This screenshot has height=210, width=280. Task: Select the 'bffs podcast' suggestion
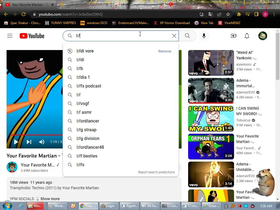(121, 86)
